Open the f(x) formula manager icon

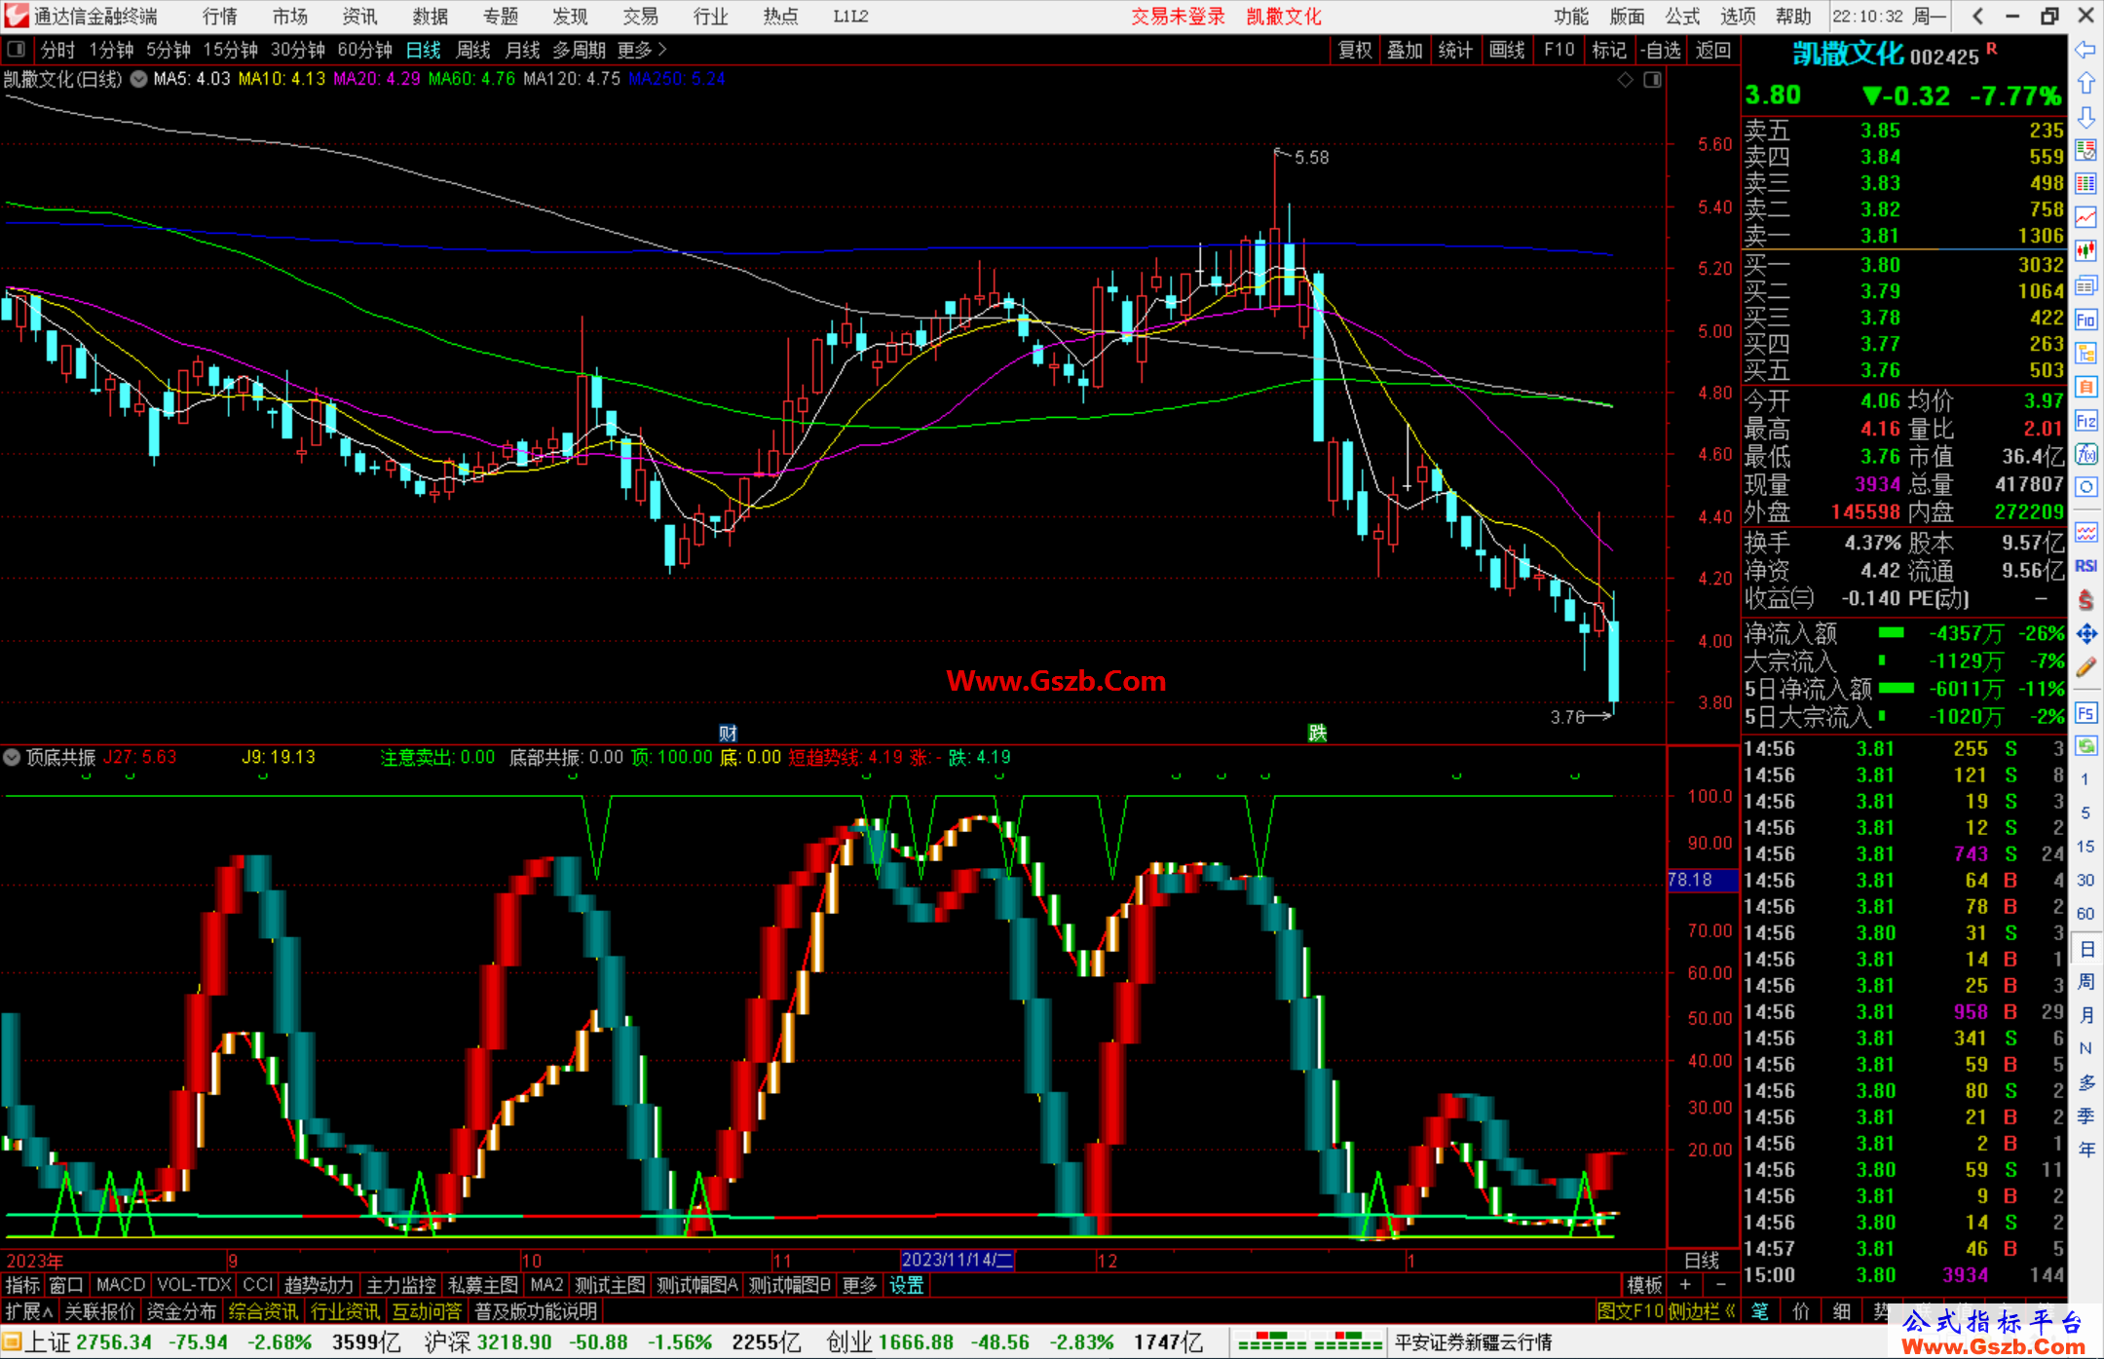click(x=2085, y=454)
